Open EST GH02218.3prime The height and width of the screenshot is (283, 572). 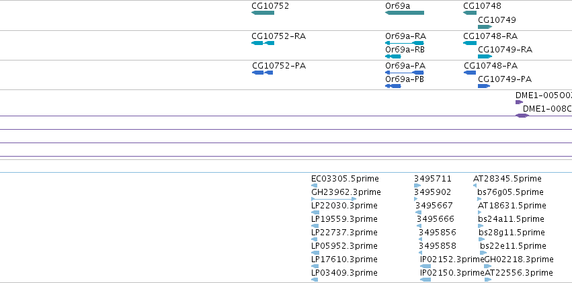pyautogui.click(x=488, y=266)
